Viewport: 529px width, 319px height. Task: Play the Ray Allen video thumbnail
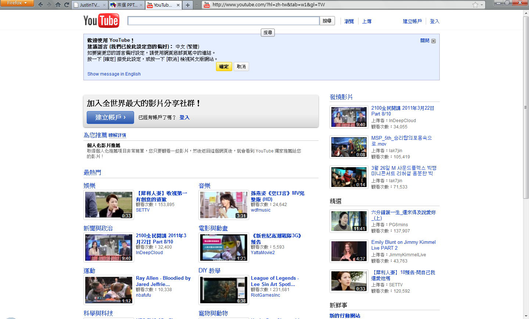(109, 290)
